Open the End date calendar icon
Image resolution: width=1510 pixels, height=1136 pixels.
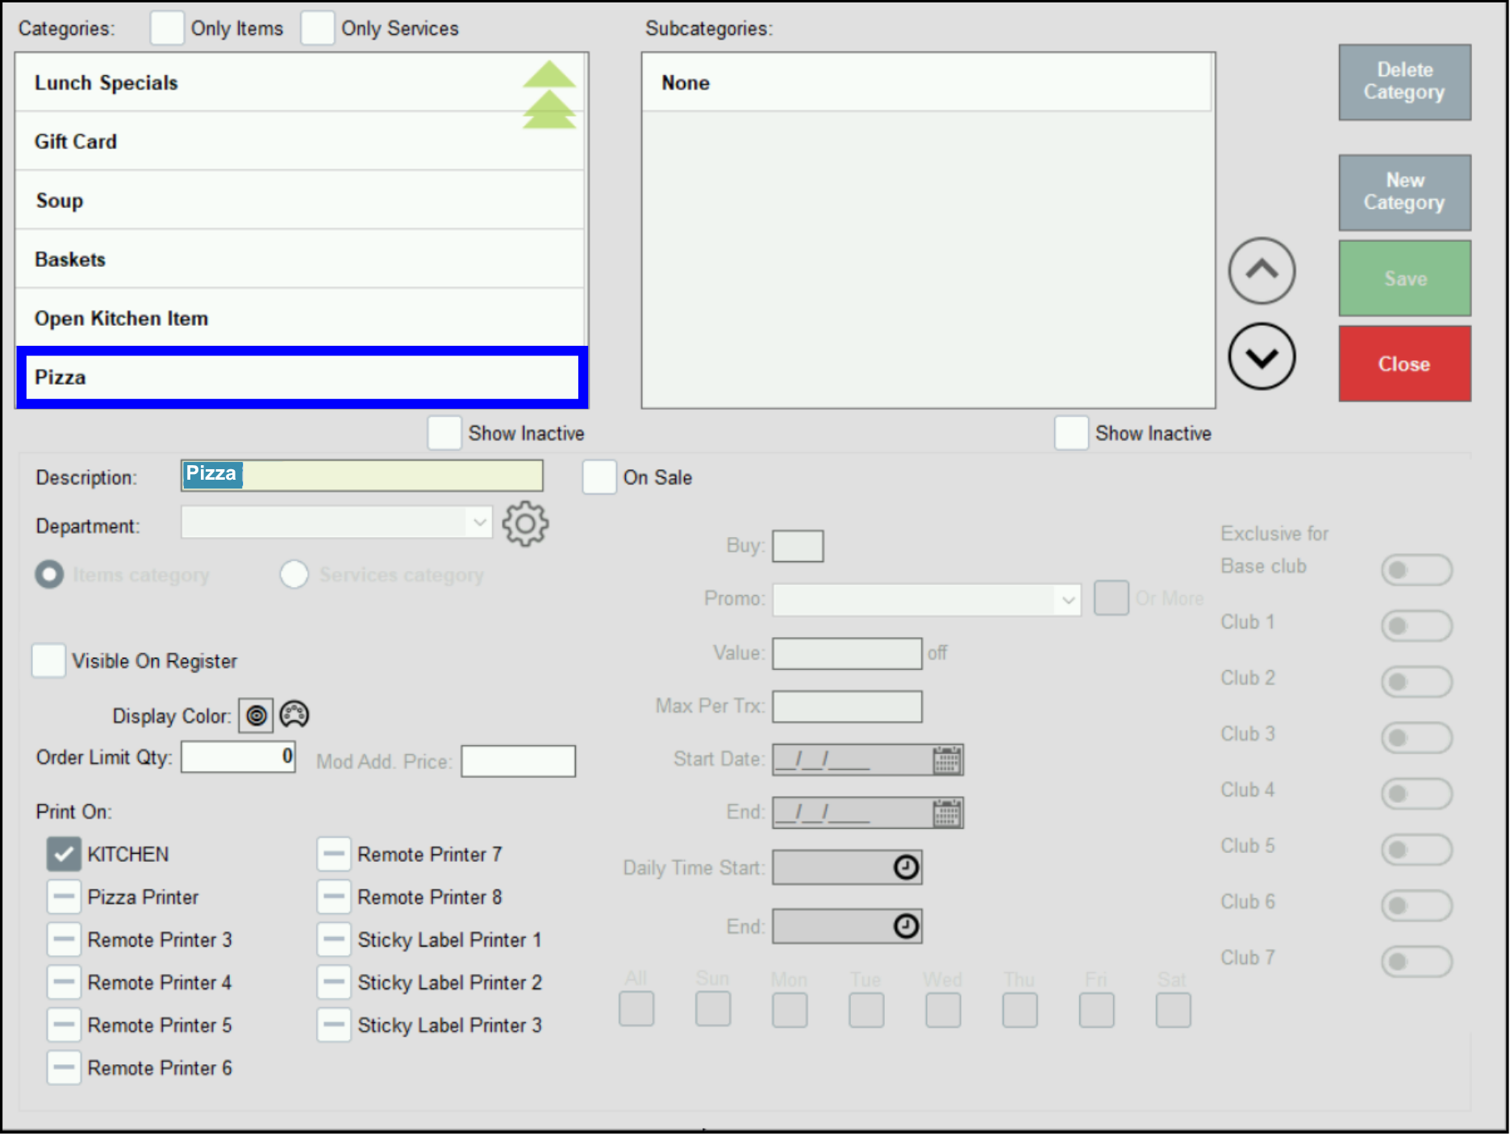tap(947, 813)
